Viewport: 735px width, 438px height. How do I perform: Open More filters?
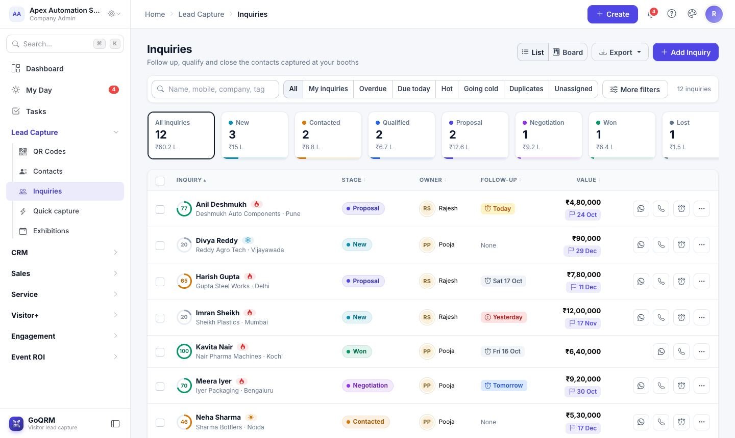(x=635, y=89)
